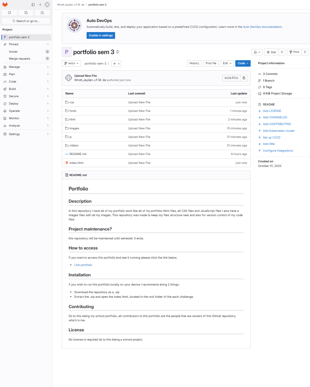Expand the blue Code dropdown
The image size is (310, 387).
tap(243, 63)
